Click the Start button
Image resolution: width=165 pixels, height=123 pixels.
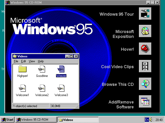pyautogui.click(x=7, y=120)
